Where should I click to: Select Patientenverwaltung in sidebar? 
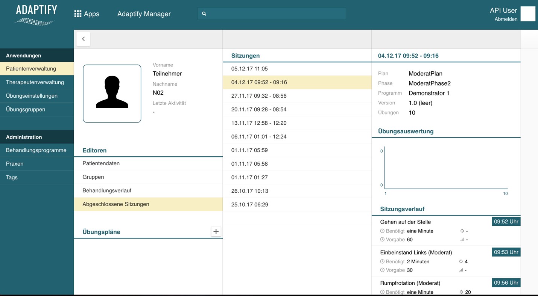[x=37, y=69]
